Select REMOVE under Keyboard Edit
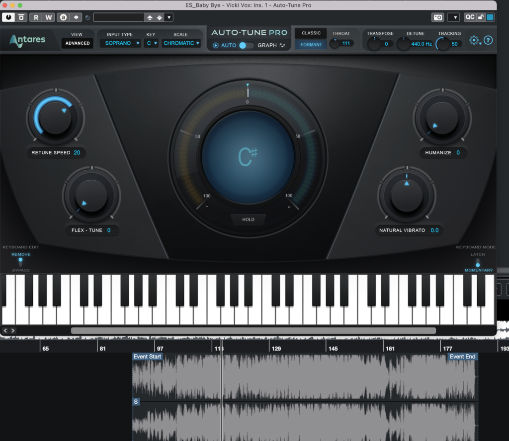The image size is (509, 441). [x=21, y=254]
